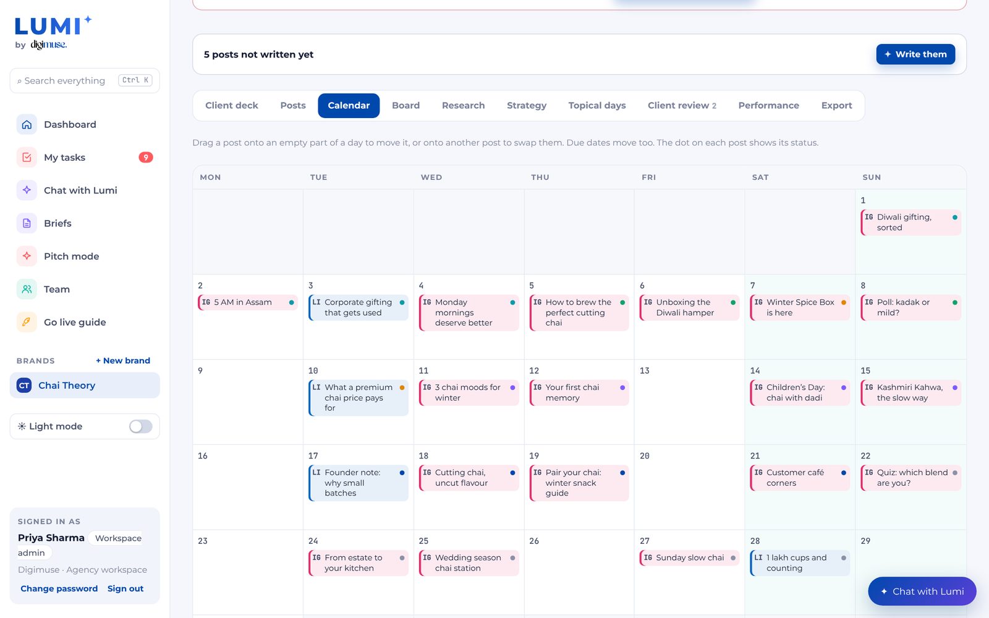Click the My tasks checklist icon
The height and width of the screenshot is (618, 989).
click(27, 157)
